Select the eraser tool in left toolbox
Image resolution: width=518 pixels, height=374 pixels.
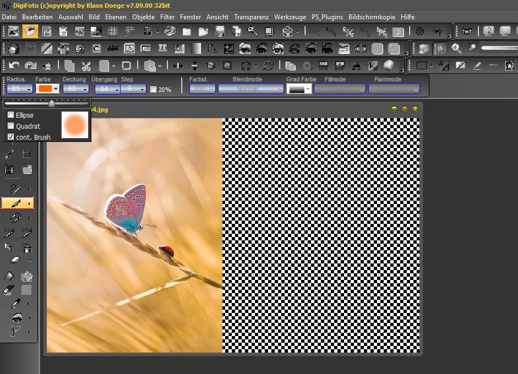point(15,259)
